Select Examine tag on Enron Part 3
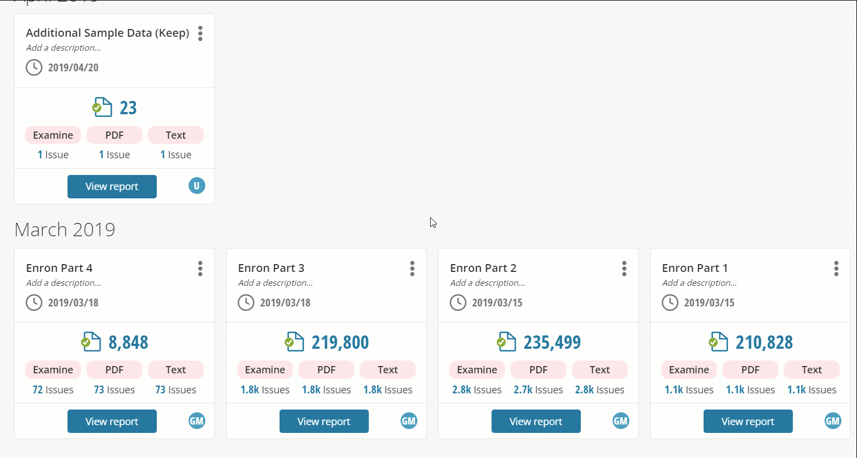The width and height of the screenshot is (857, 458). coord(265,370)
